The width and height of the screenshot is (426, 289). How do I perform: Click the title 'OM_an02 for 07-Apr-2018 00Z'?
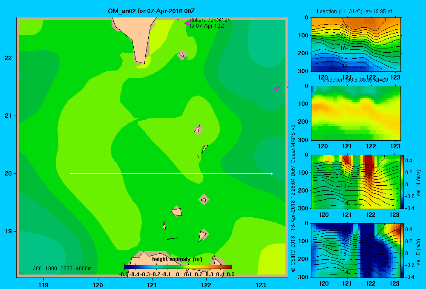(x=151, y=11)
